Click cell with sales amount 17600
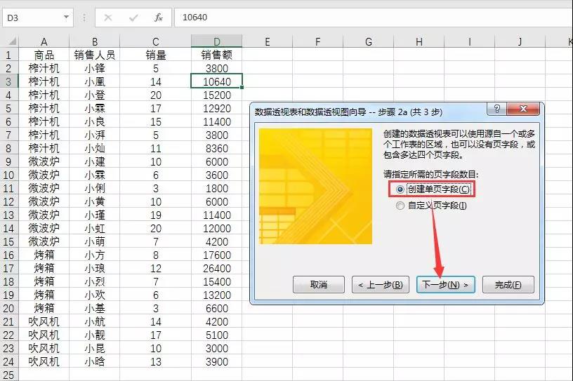This screenshot has height=381, width=573. tap(217, 255)
